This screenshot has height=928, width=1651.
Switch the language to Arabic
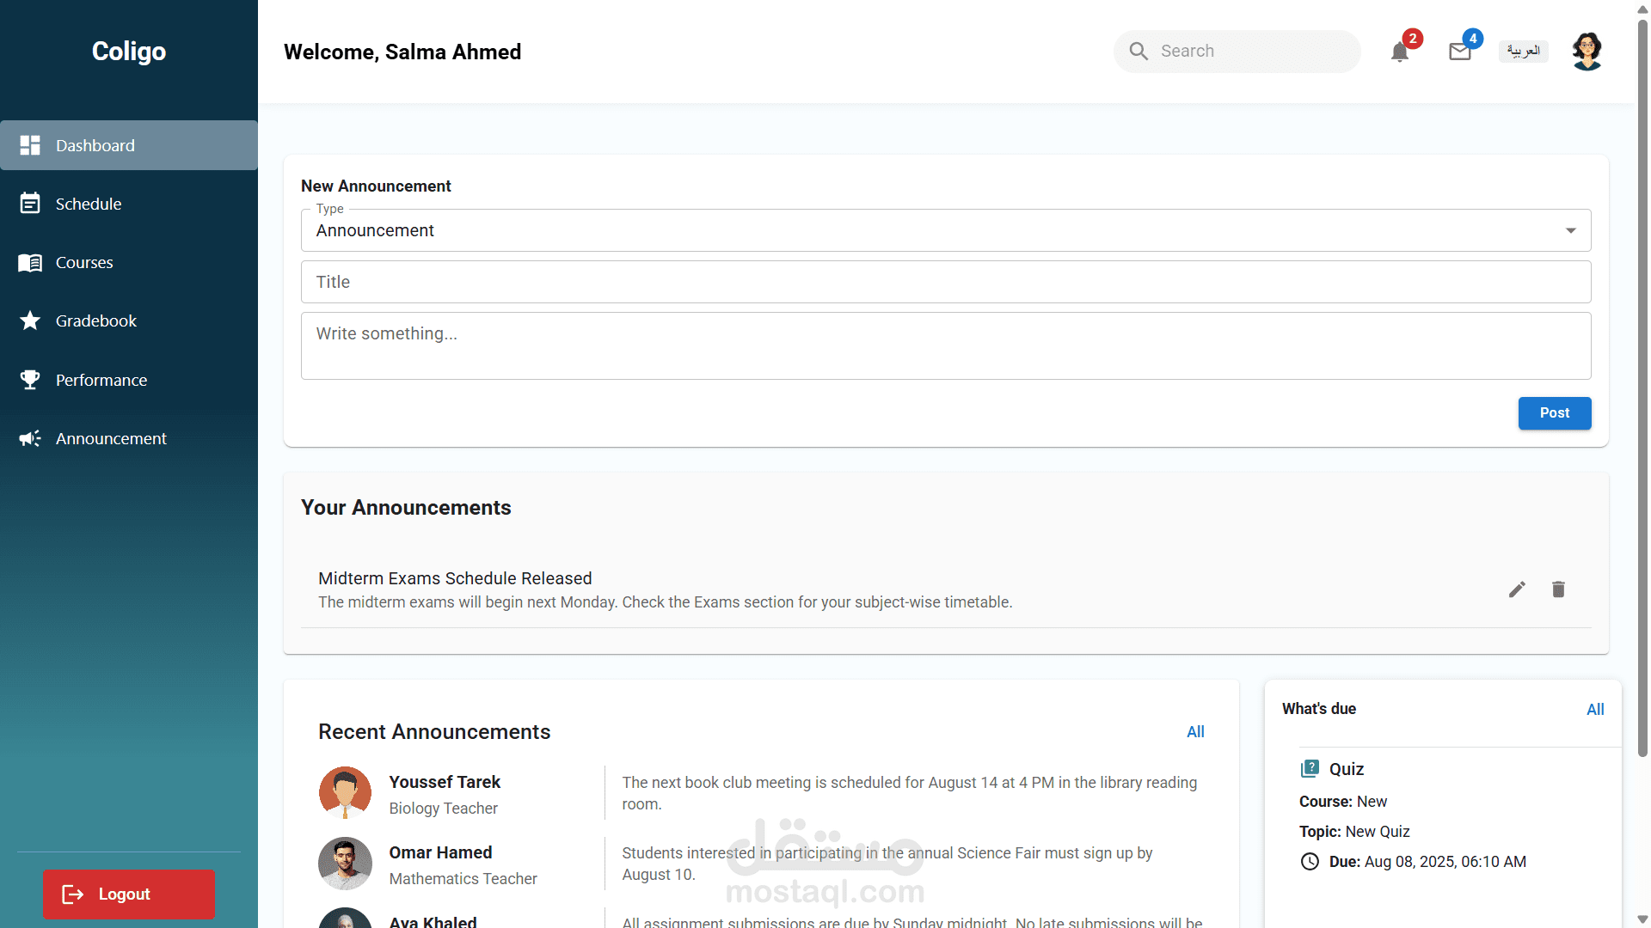tap(1523, 52)
